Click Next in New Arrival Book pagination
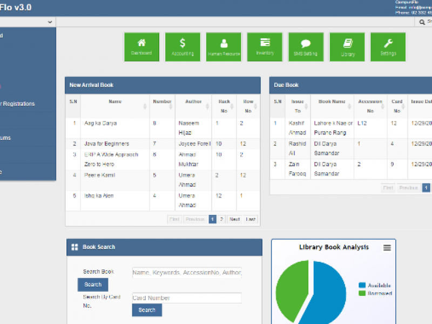The width and height of the screenshot is (432, 324). [234, 219]
